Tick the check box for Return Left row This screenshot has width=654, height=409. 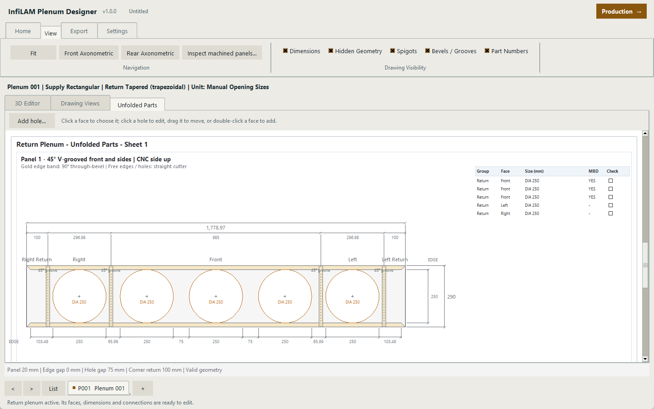tap(610, 205)
